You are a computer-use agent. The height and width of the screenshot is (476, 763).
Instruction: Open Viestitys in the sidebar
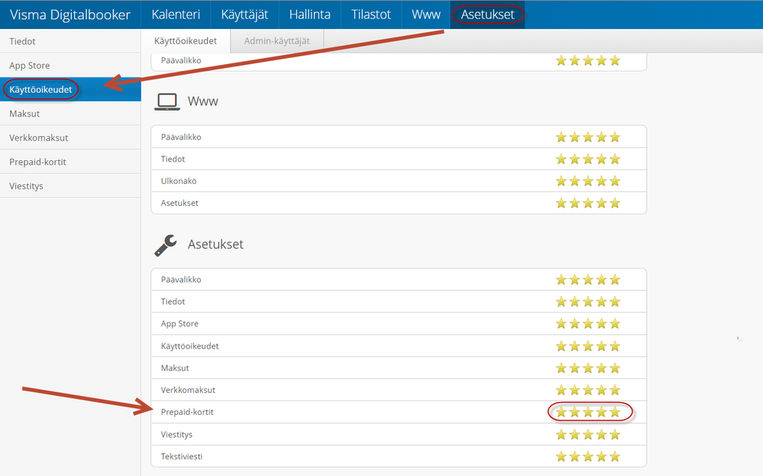click(70, 185)
